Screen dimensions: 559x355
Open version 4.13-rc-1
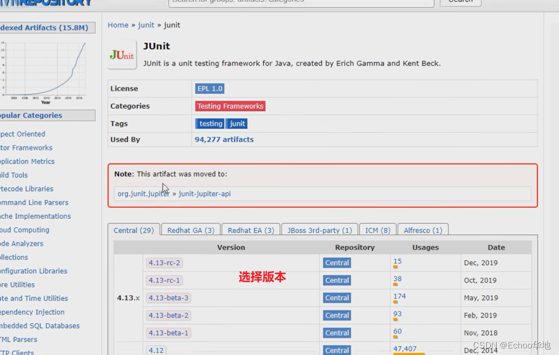tap(164, 280)
